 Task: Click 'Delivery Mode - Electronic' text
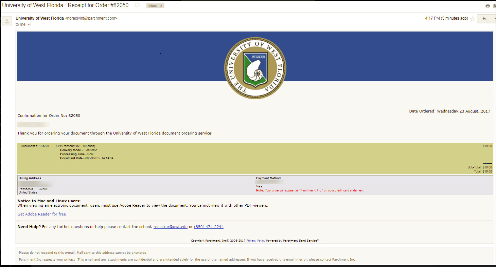click(78, 150)
